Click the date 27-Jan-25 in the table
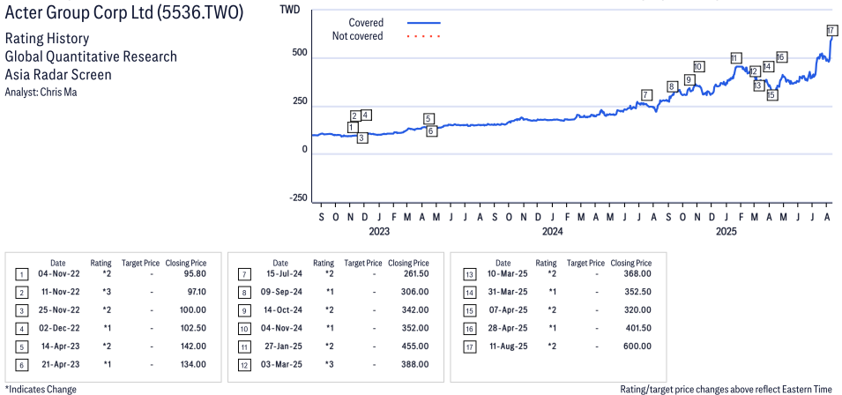842x395 pixels. pos(282,347)
